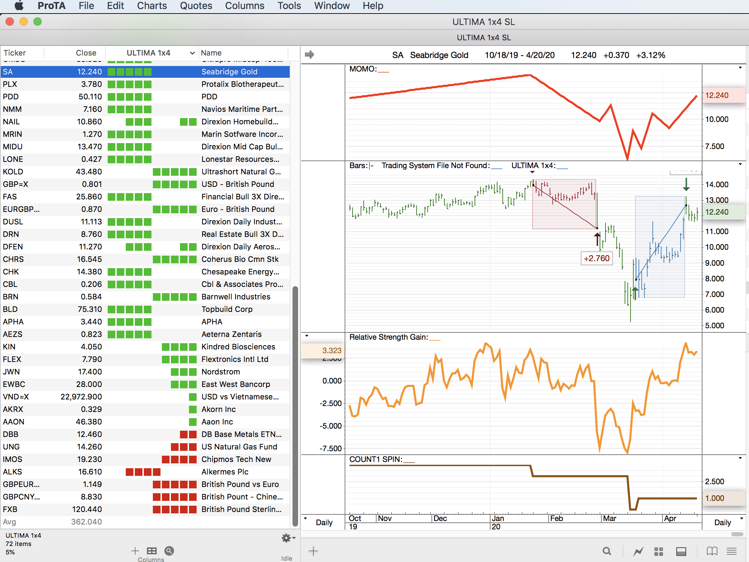Click the magnifier icon in chart toolbar
749x562 pixels.
tap(607, 551)
